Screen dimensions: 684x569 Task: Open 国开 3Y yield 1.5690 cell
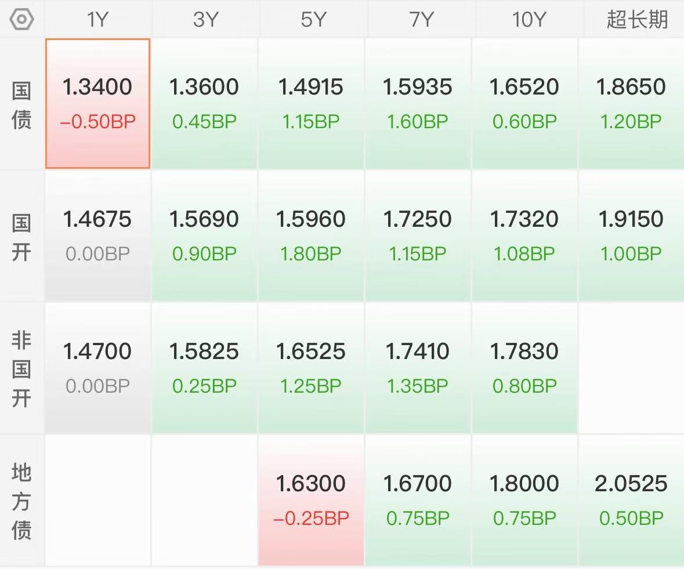204,235
